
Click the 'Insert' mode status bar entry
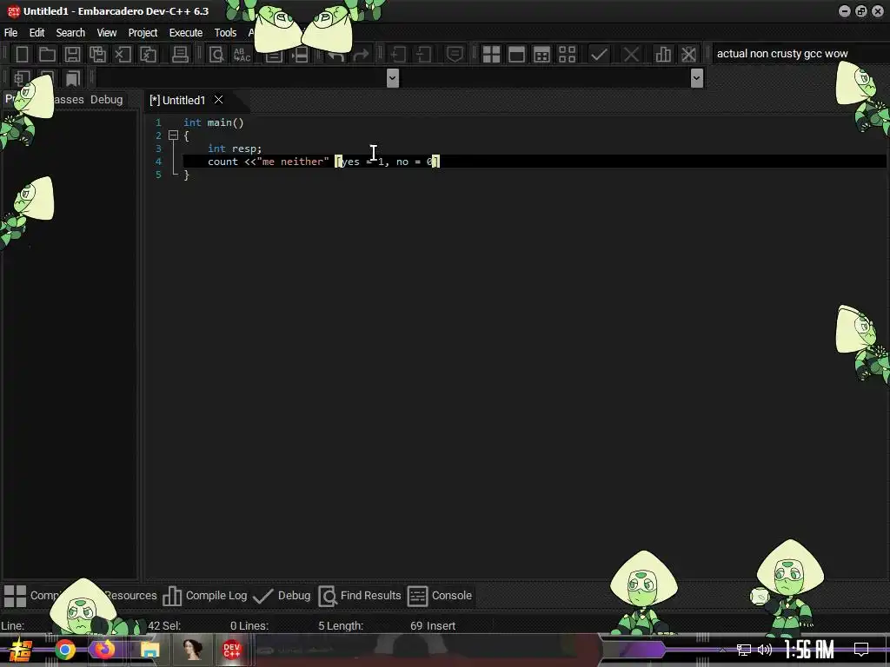point(441,625)
